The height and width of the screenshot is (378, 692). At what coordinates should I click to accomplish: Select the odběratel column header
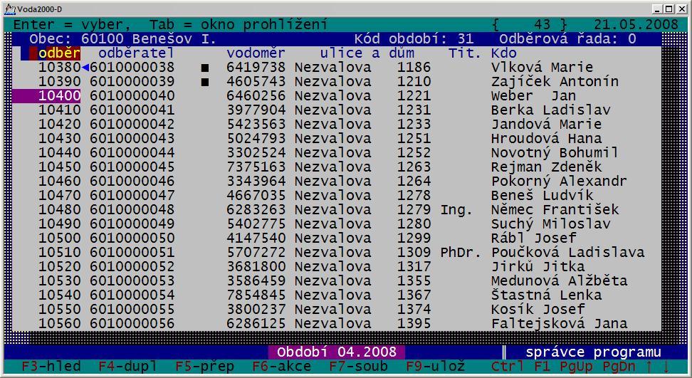(137, 53)
